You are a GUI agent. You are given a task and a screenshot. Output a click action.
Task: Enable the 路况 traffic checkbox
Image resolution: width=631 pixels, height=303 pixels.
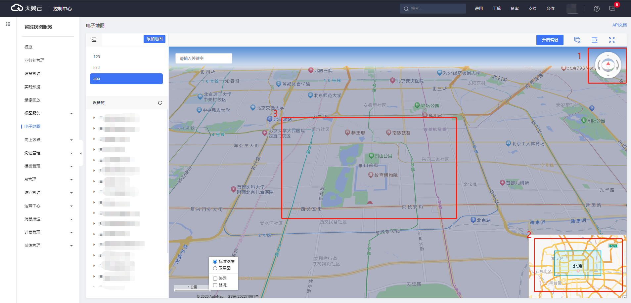click(x=215, y=285)
